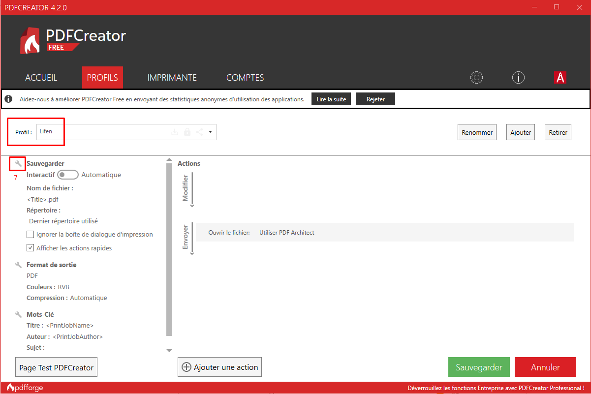Uncheck Afficher les actions rapides

[31, 248]
